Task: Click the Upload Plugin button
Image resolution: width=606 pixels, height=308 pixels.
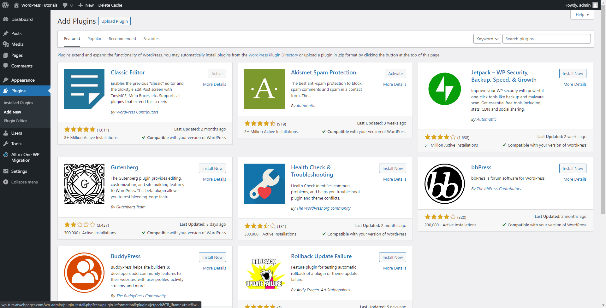Action: click(115, 21)
